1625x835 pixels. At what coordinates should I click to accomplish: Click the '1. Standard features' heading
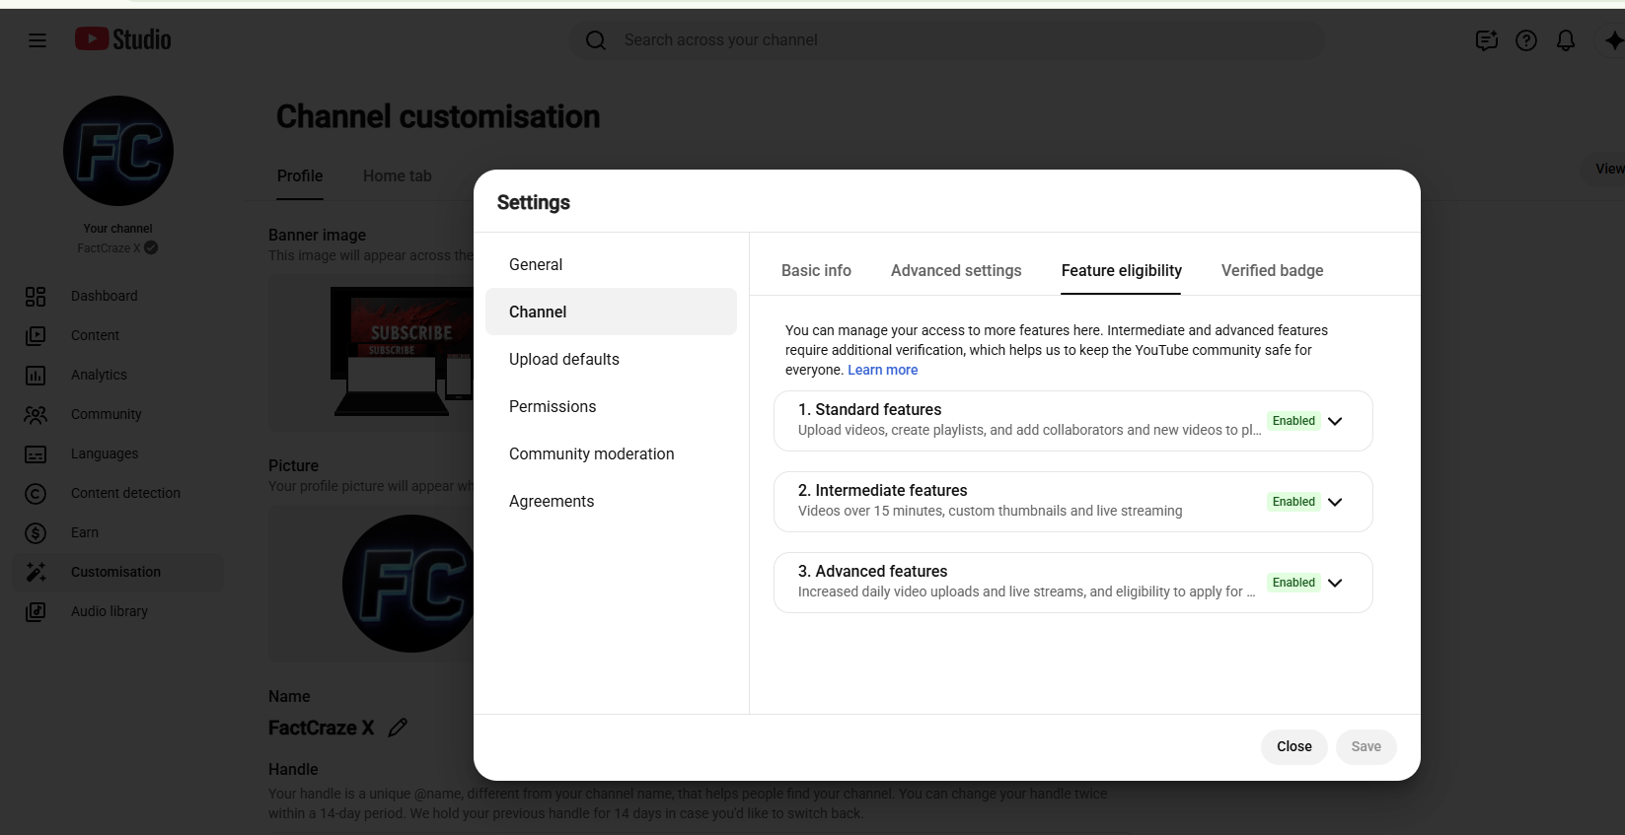(x=869, y=409)
